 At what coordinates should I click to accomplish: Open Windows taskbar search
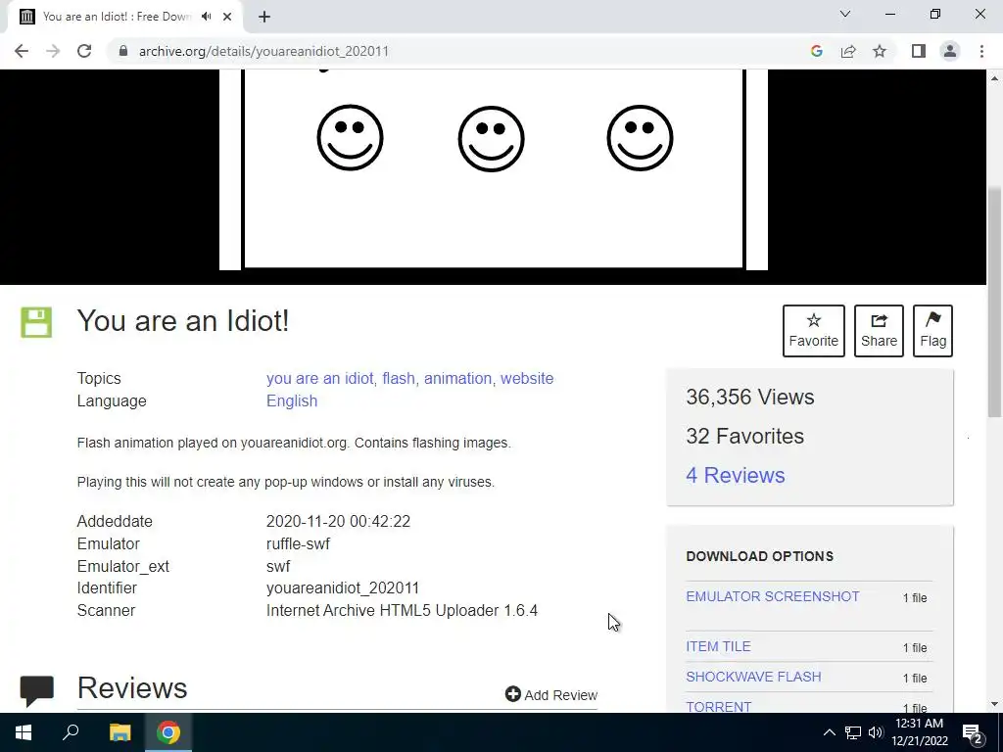coord(71,732)
